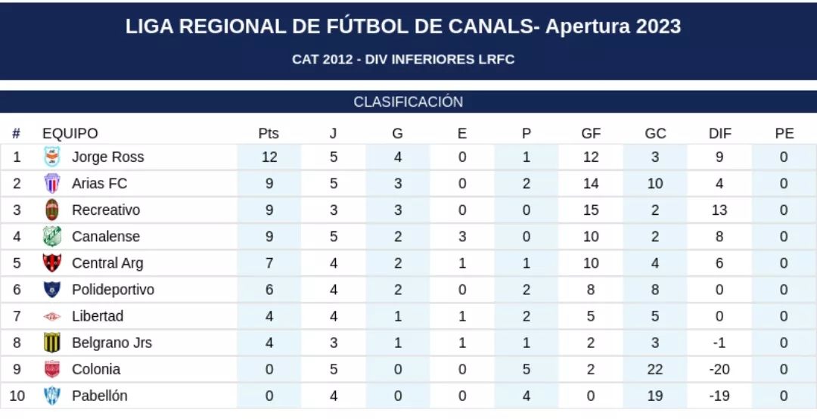Screen dimensions: 817x419
Task: Click the Polideportivo team crest
Action: (x=51, y=290)
